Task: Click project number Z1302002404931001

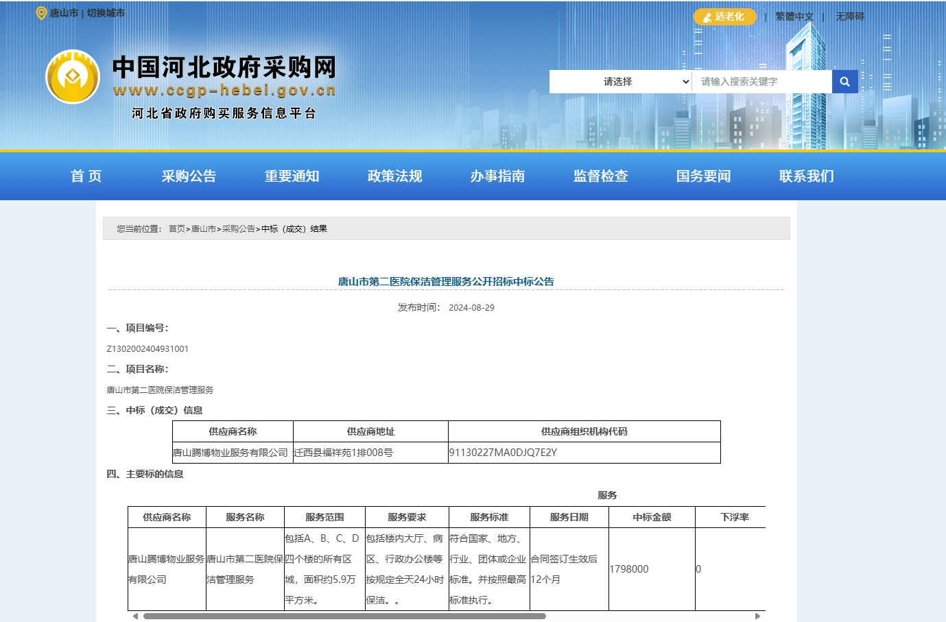Action: 147,349
